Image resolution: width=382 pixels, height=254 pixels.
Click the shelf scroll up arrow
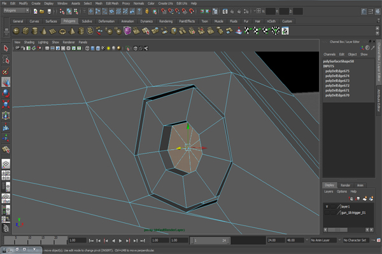[x=378, y=28]
